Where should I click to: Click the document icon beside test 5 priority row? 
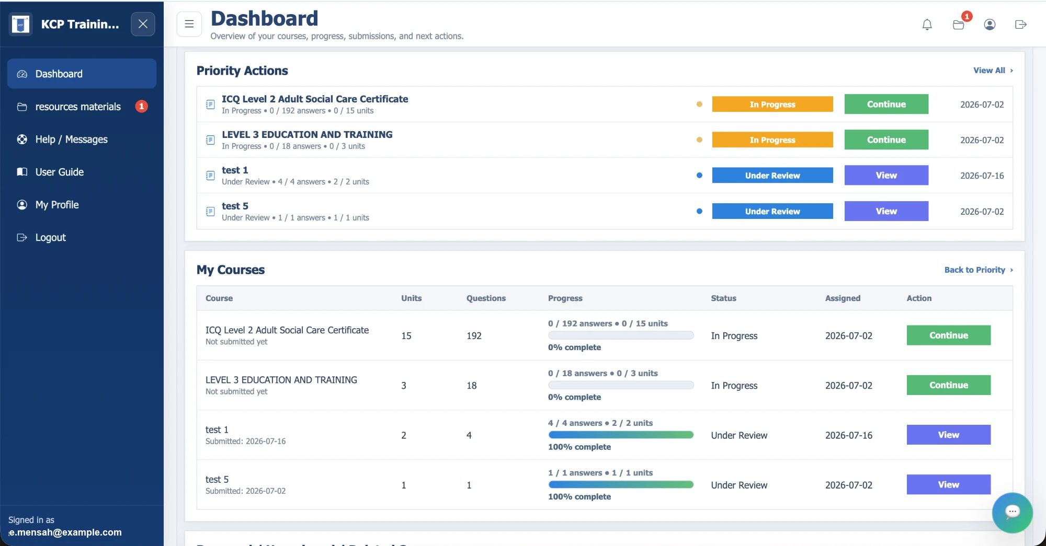pos(210,212)
